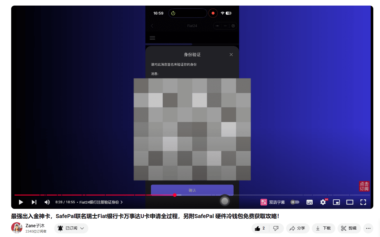Open the hamburger menu in Fiat24 page
The width and height of the screenshot is (380, 237).
pyautogui.click(x=152, y=38)
